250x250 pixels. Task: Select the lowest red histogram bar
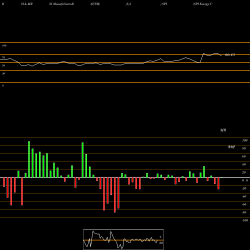(x=115, y=195)
